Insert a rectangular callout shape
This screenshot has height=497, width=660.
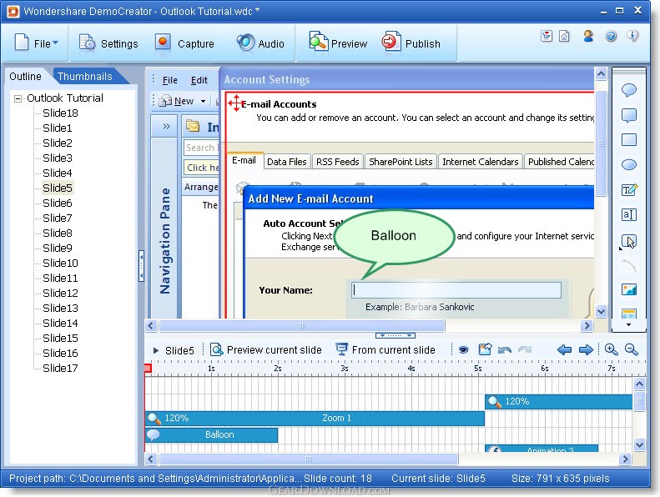point(629,115)
